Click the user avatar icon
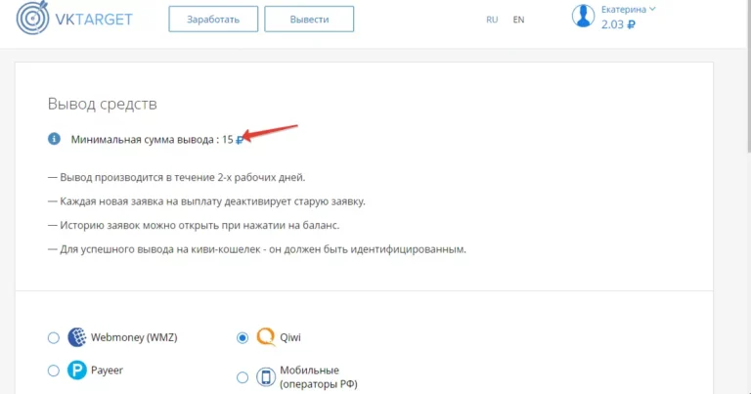This screenshot has width=751, height=394. click(x=584, y=17)
